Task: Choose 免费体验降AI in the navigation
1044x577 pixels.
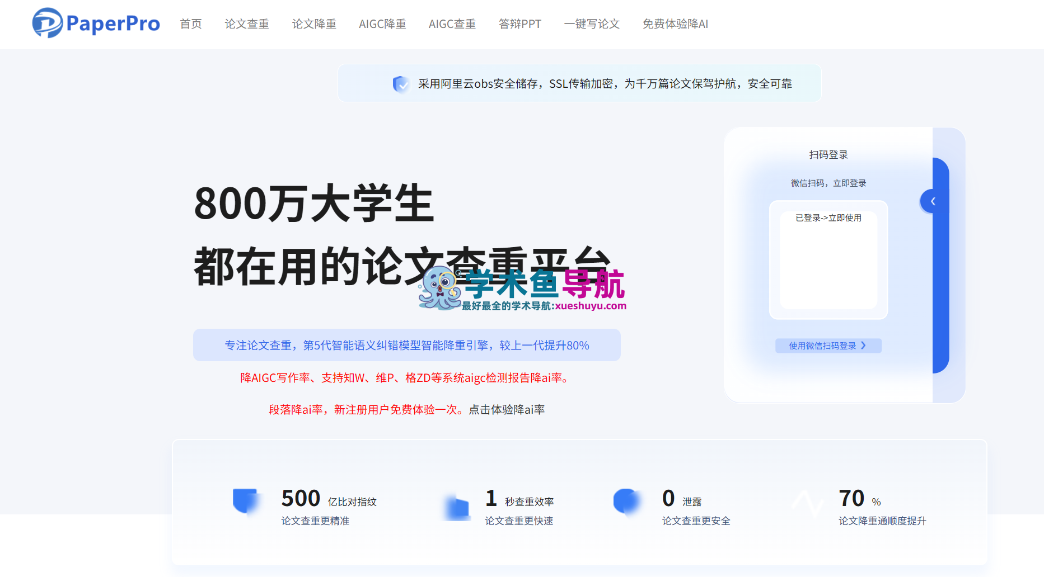Action: (675, 24)
